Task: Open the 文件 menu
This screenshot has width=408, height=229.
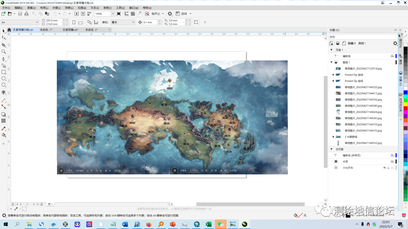Action: [6, 8]
